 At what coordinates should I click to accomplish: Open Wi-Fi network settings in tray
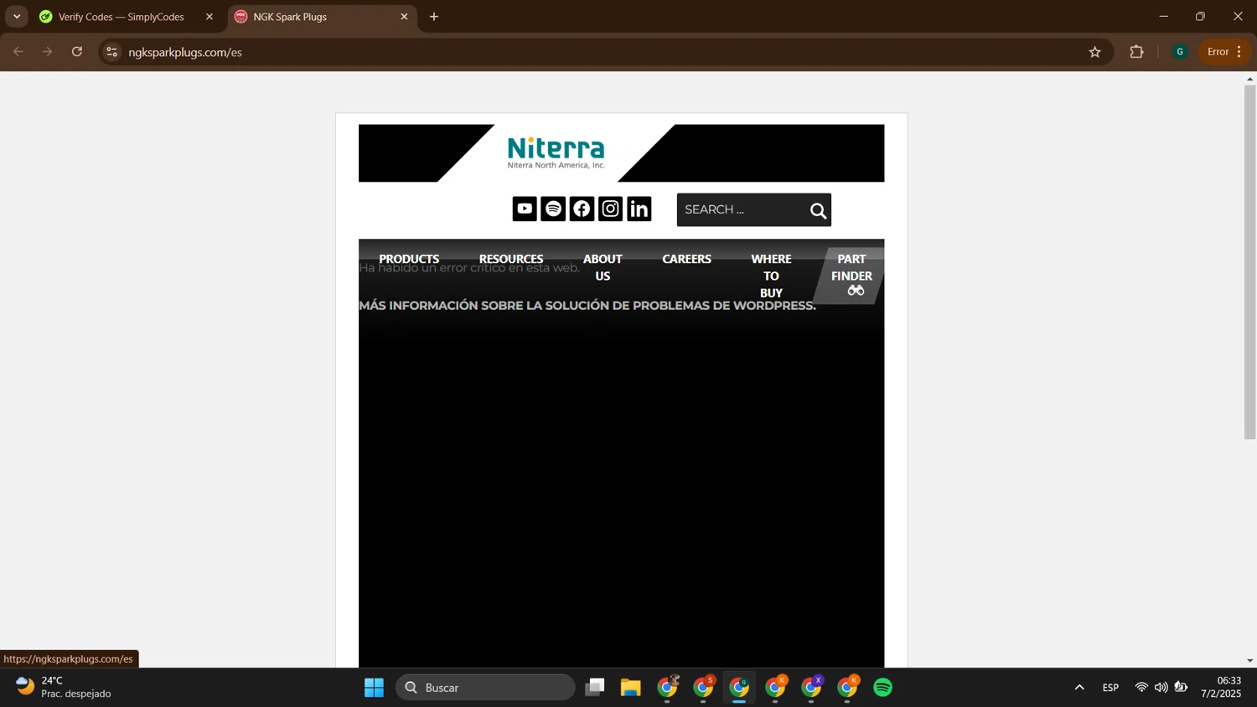tap(1141, 688)
